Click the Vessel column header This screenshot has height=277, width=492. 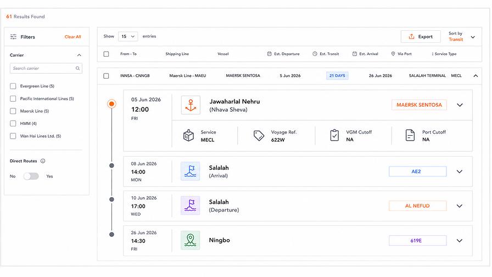(x=223, y=54)
